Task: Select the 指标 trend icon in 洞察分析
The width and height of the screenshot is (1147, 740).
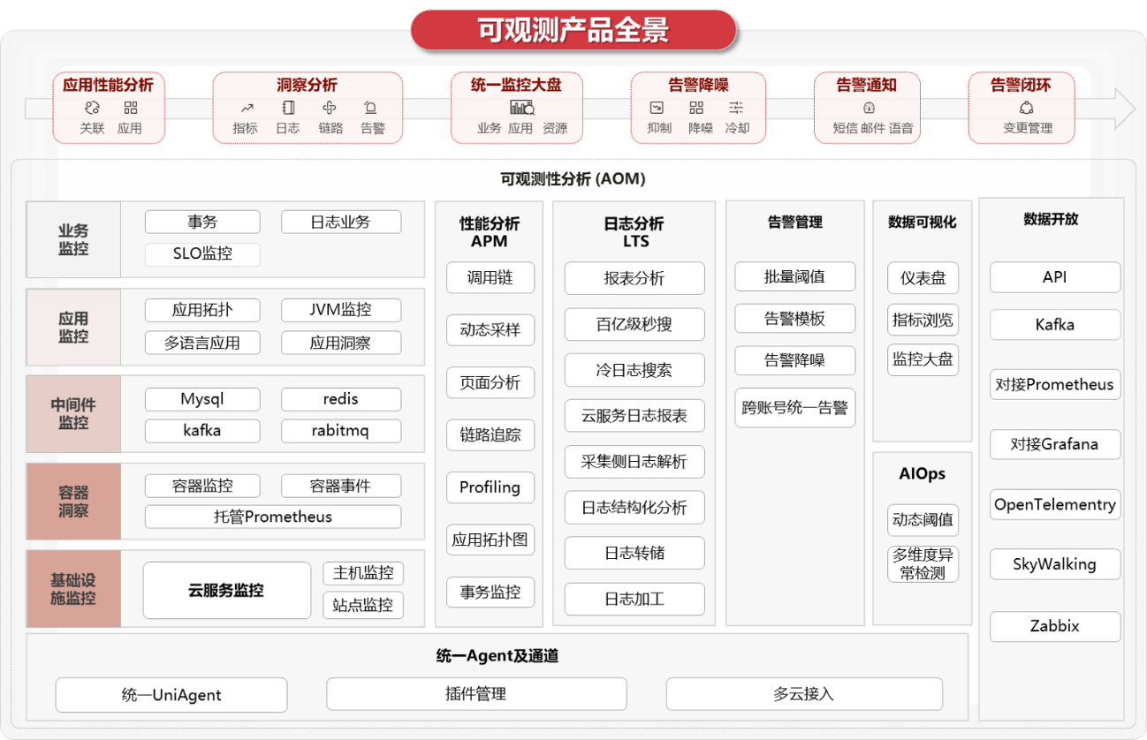Action: pos(247,108)
